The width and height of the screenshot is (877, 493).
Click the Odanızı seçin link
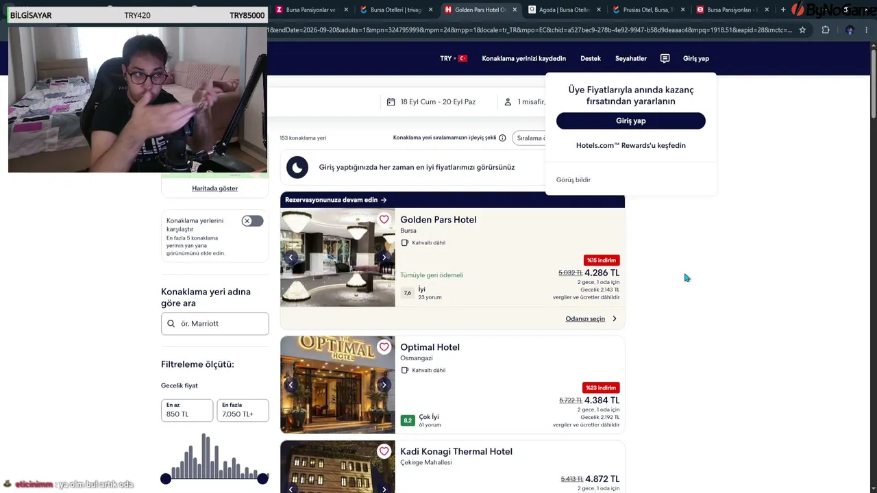click(585, 319)
